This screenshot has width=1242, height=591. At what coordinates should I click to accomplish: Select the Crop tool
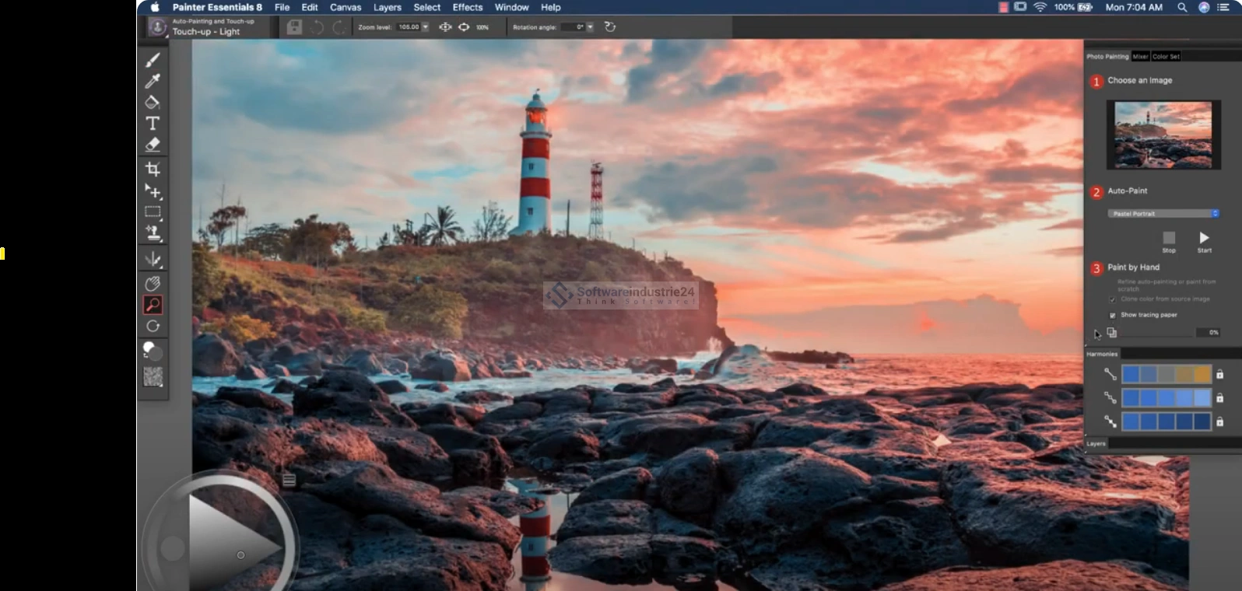(153, 169)
